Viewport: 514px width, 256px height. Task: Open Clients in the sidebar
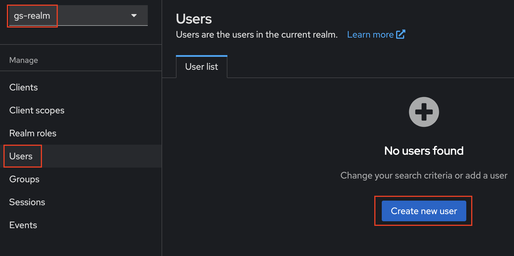(24, 87)
